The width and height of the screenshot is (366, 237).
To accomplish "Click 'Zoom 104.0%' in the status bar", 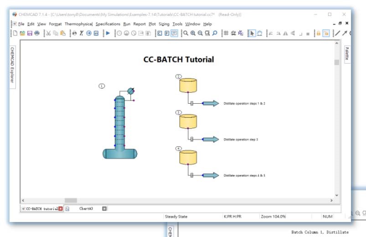I will (273, 217).
